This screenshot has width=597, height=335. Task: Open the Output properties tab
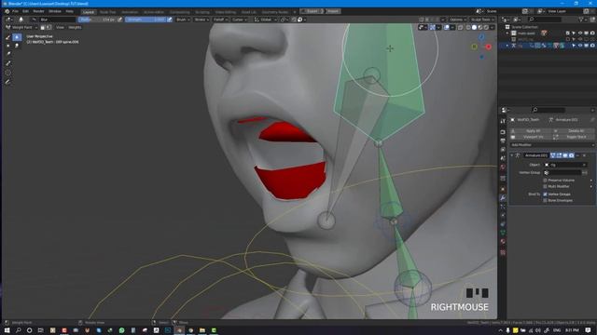coord(503,141)
